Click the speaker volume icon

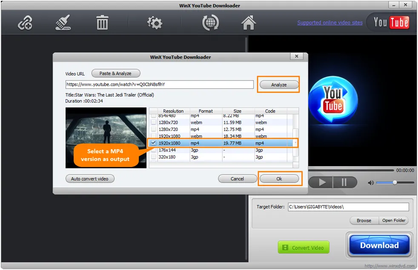click(371, 183)
